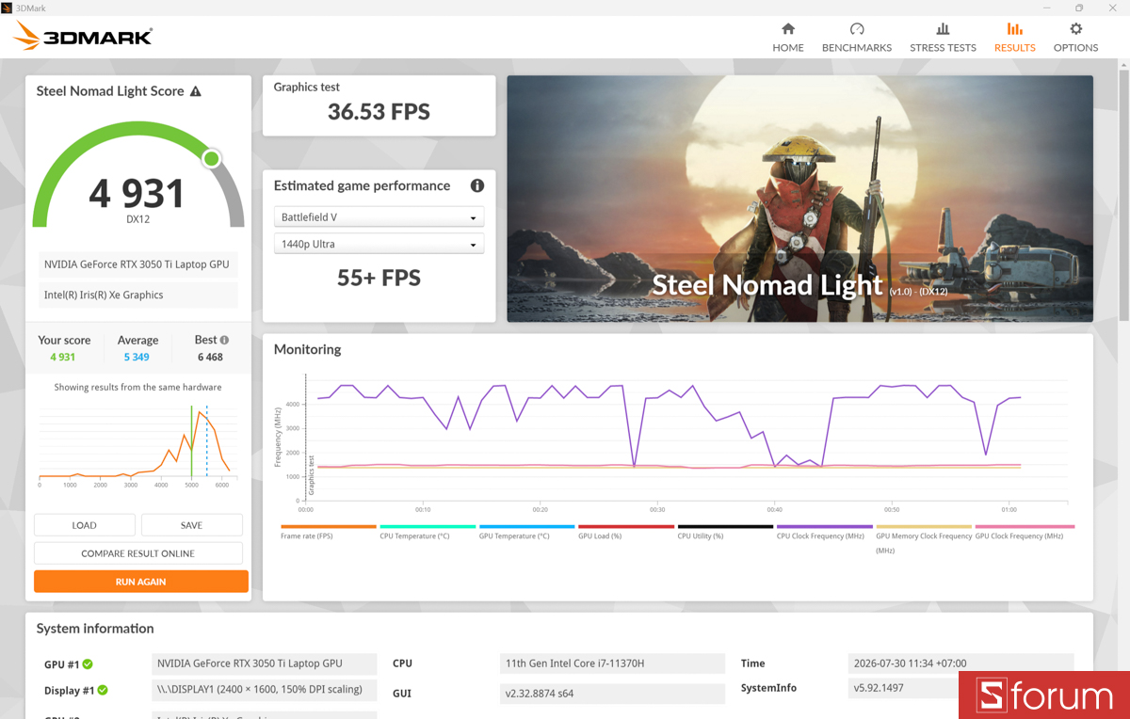Open the Battlefield V game dropdown
Viewport: 1130px width, 719px height.
pyautogui.click(x=379, y=217)
